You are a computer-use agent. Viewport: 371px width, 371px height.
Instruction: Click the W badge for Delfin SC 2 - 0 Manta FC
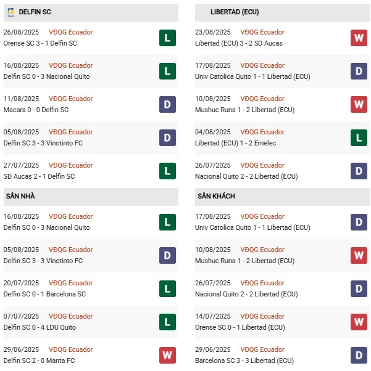[x=167, y=356]
